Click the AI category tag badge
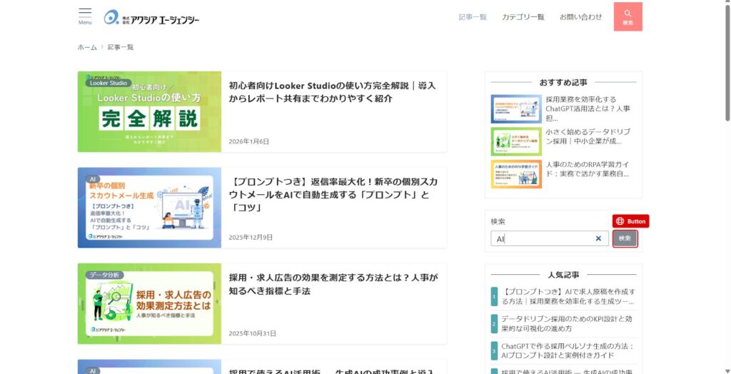 pos(93,179)
